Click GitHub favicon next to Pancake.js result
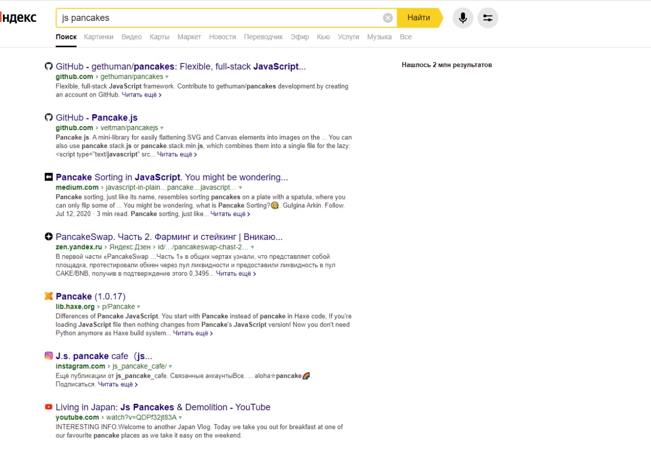 click(x=49, y=118)
